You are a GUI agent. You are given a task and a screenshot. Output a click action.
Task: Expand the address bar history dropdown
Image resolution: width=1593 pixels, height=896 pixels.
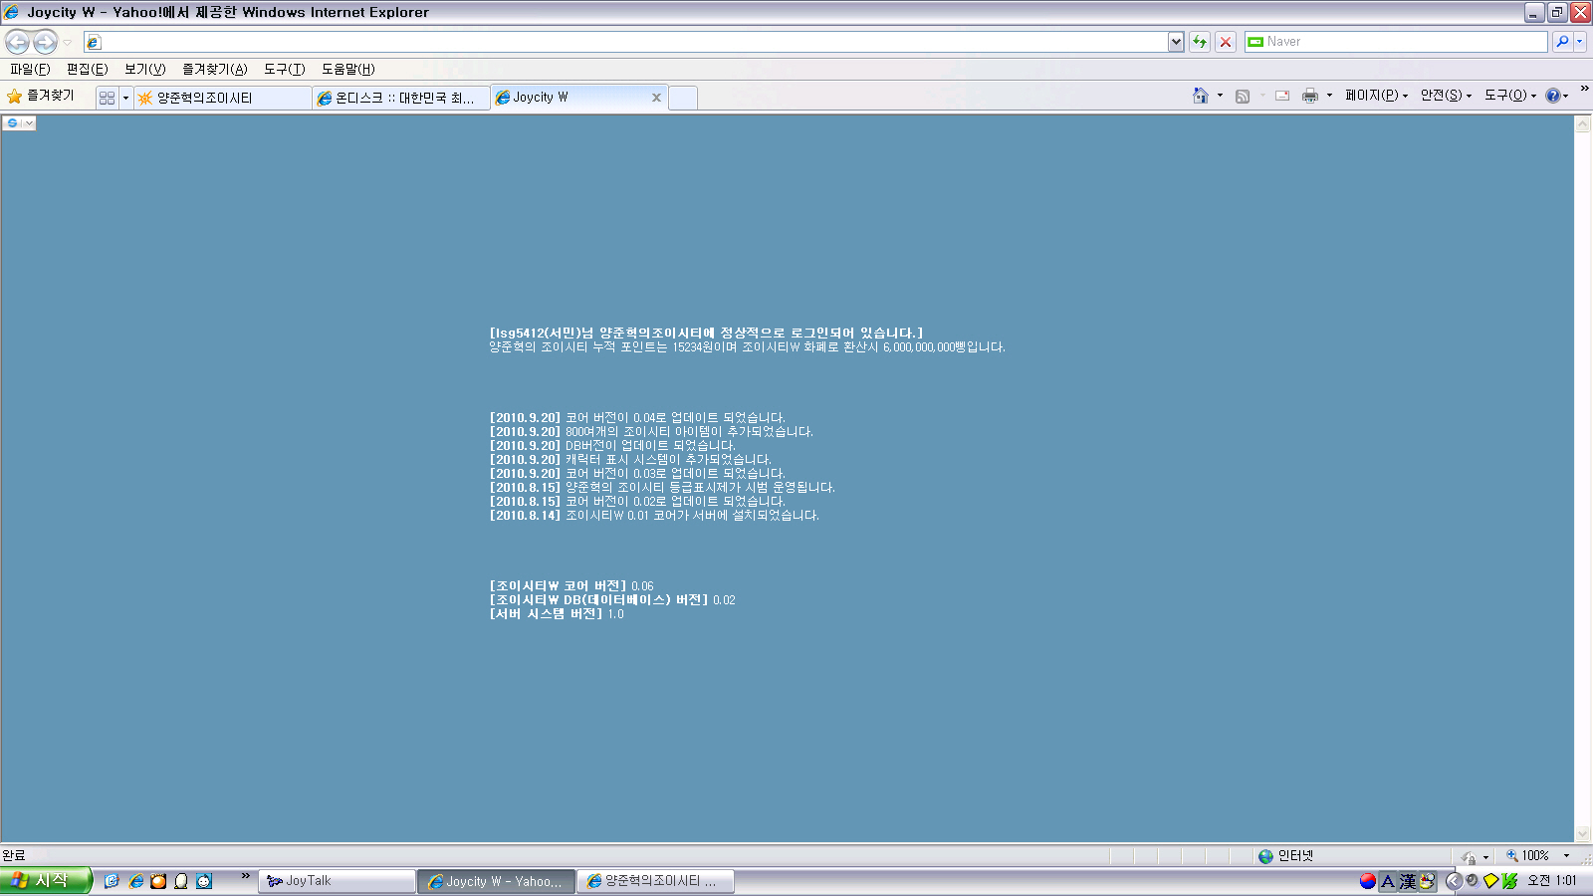[1176, 42]
